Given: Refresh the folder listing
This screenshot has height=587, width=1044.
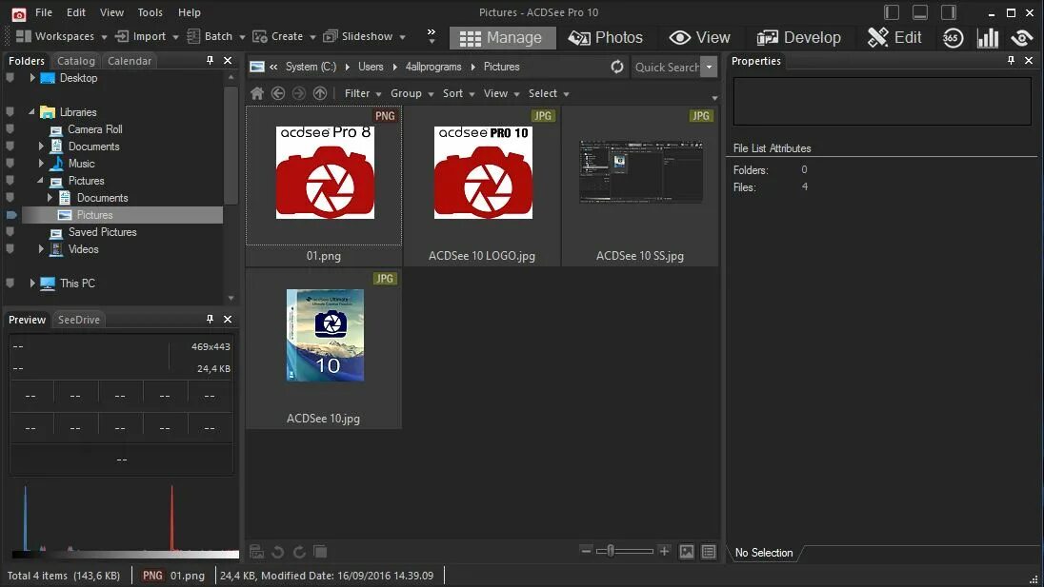Looking at the screenshot, I should (617, 67).
